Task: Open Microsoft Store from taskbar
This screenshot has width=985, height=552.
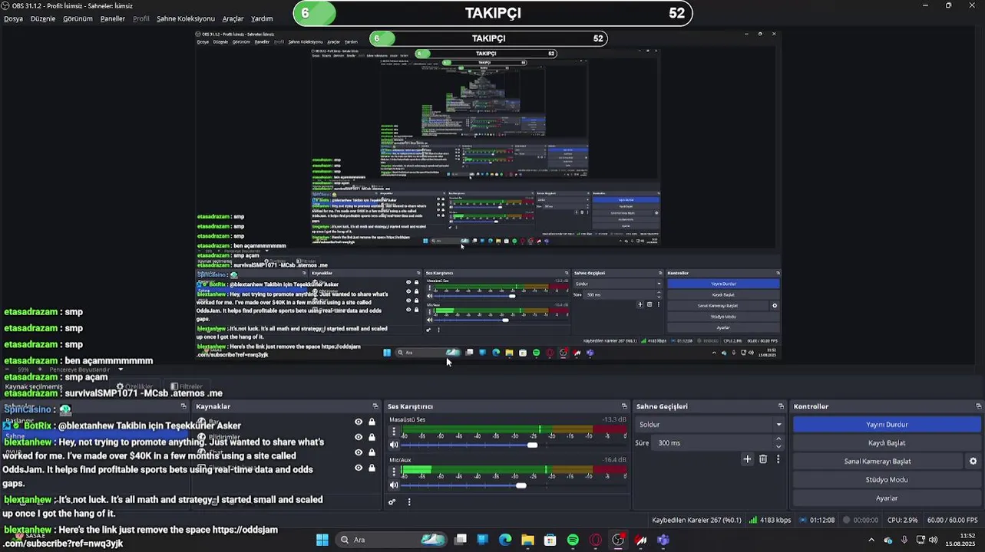Action: (x=550, y=540)
